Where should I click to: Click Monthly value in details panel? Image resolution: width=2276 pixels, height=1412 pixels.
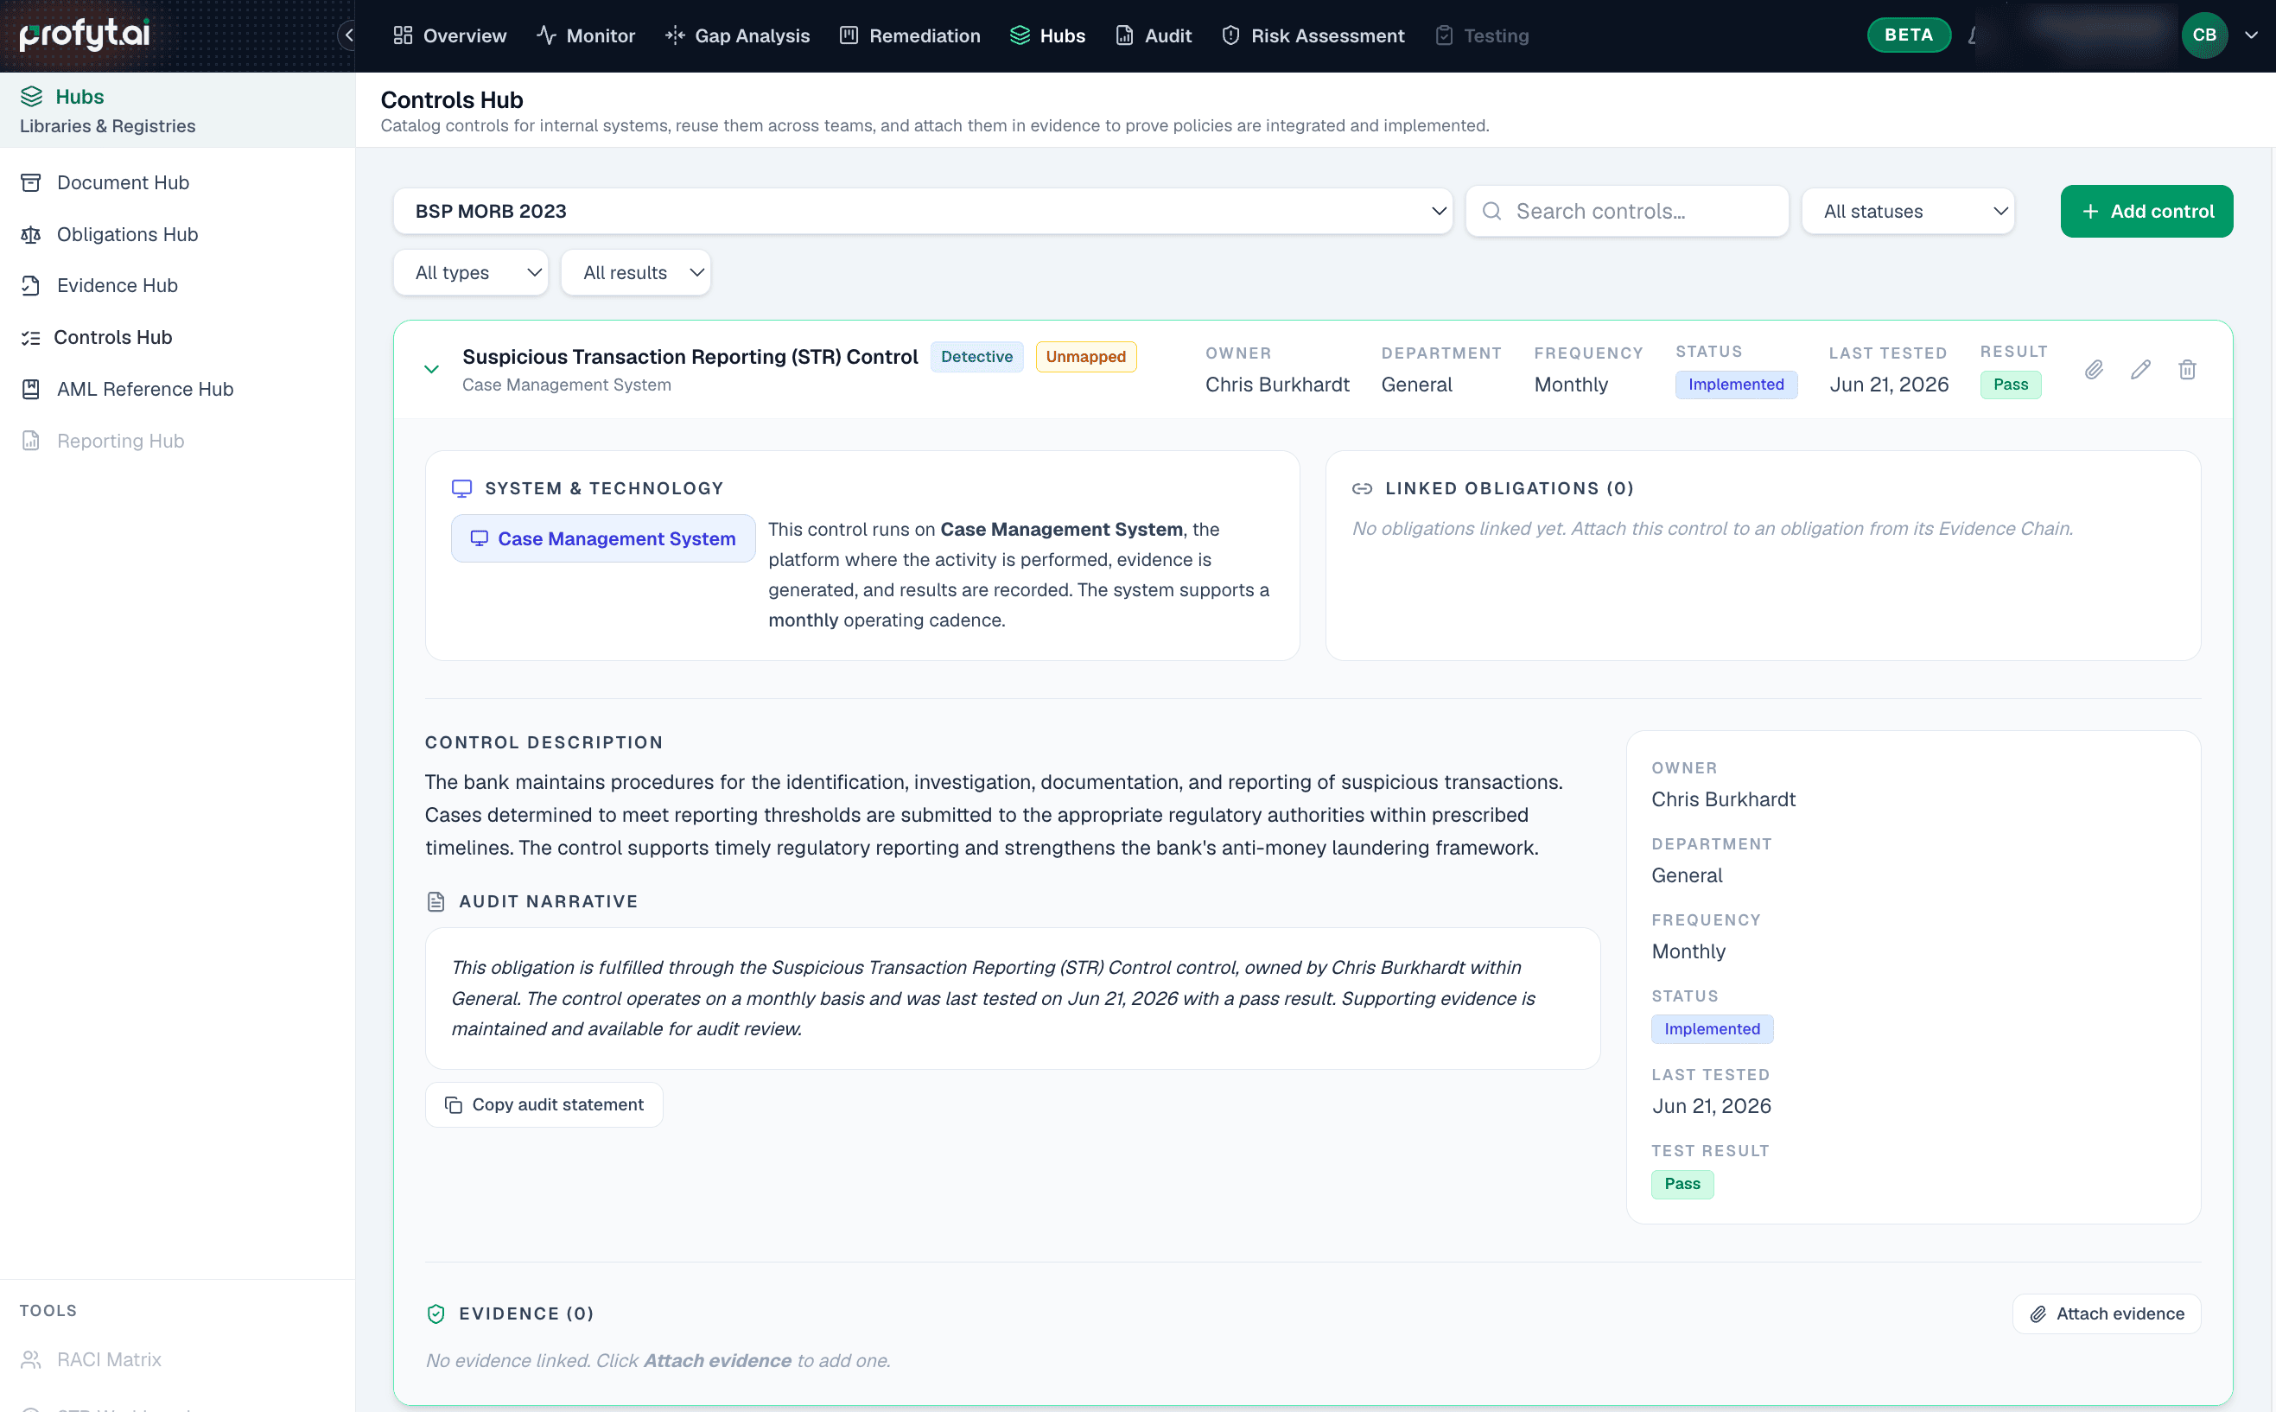pyautogui.click(x=1688, y=951)
